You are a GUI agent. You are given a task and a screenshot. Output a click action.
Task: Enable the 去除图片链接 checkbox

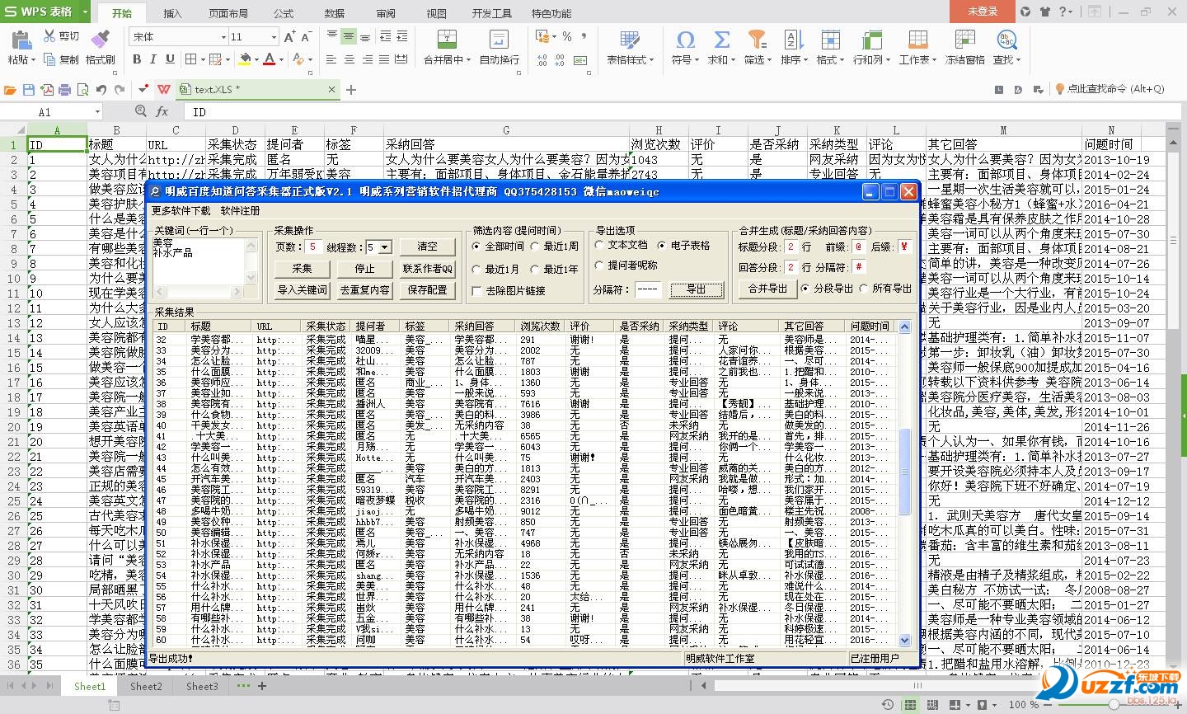pos(476,290)
